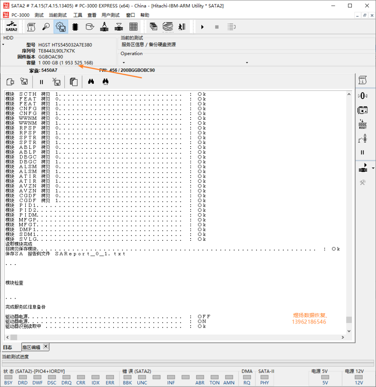This screenshot has width=376, height=387.
Task: Click the horizontal scrollbar right arrow
Action: pyautogui.click(x=343, y=337)
